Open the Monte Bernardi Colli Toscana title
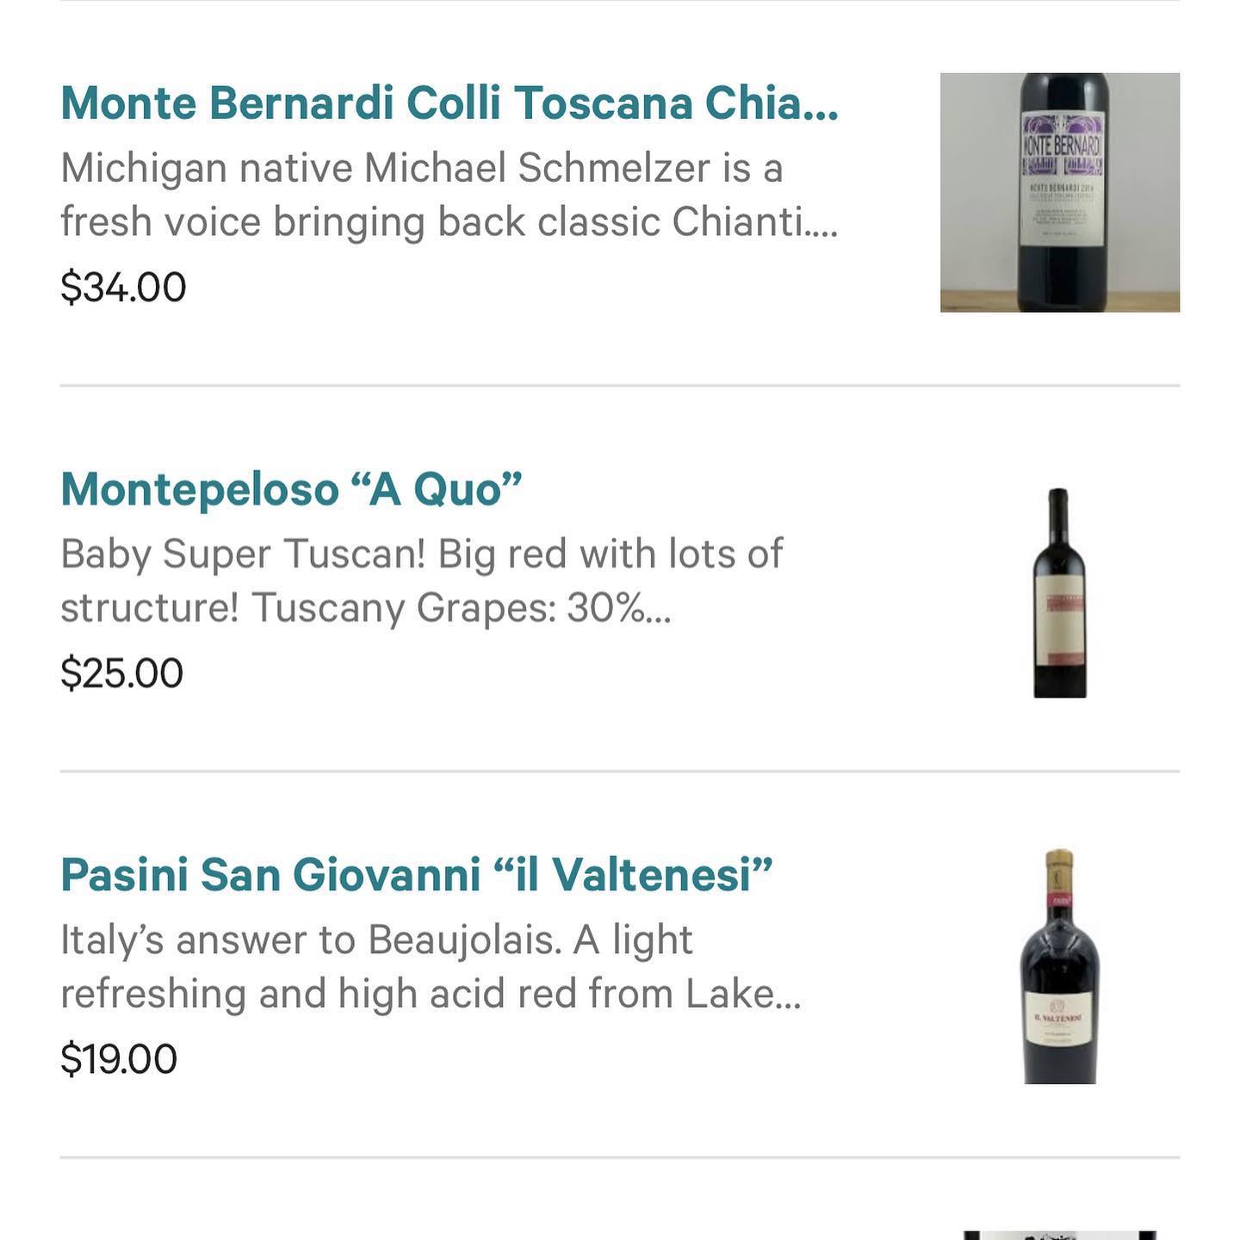This screenshot has height=1240, width=1240. (x=448, y=103)
